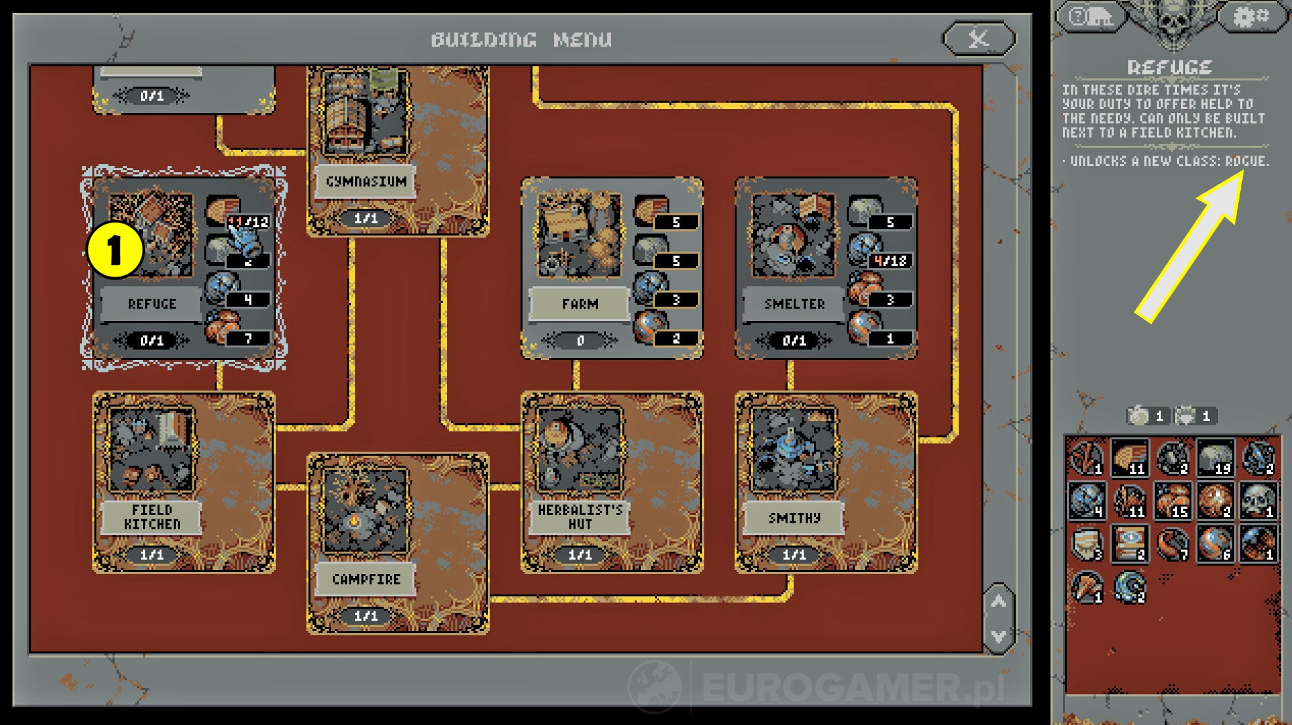Click the Farm building picture
The width and height of the screenshot is (1292, 725).
click(x=578, y=234)
